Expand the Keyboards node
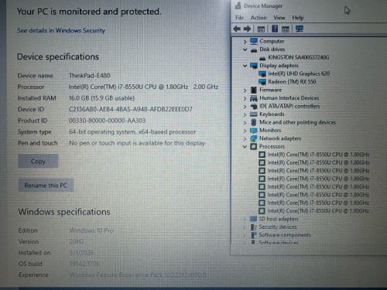This screenshot has height=290, width=387. [x=245, y=114]
